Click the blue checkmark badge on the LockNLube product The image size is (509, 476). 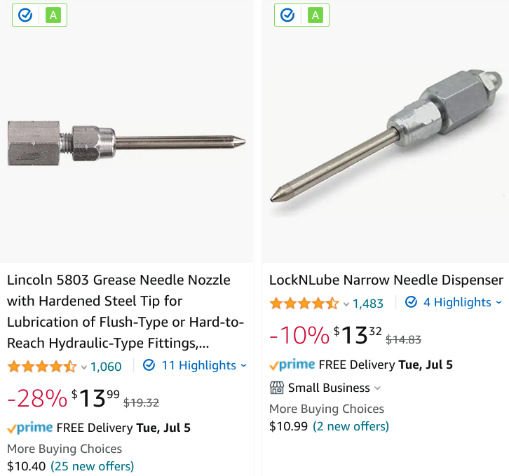[x=287, y=15]
